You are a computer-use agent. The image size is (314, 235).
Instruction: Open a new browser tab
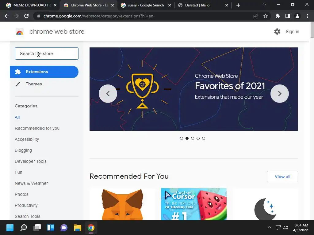[238, 5]
